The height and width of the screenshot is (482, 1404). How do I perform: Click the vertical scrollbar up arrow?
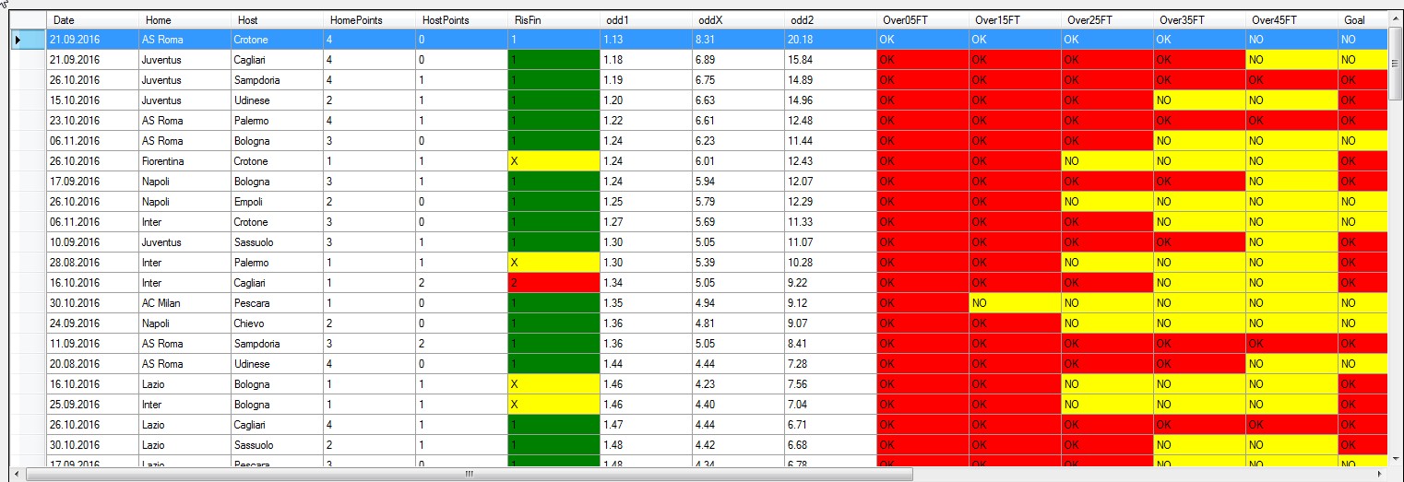click(x=1394, y=18)
